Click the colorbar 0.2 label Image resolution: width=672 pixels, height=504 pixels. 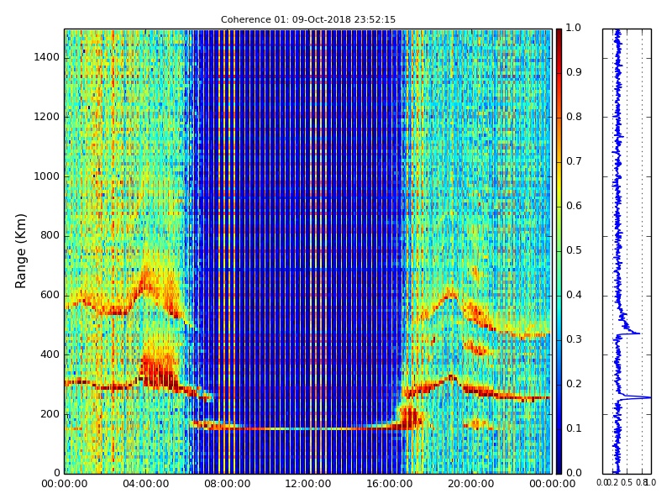[x=574, y=384]
